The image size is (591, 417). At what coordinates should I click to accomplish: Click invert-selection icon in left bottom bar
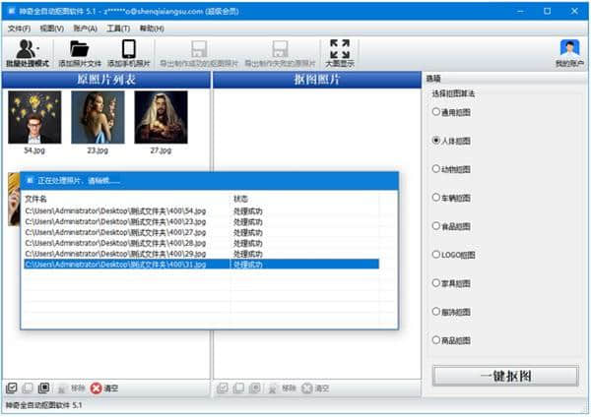click(45, 388)
